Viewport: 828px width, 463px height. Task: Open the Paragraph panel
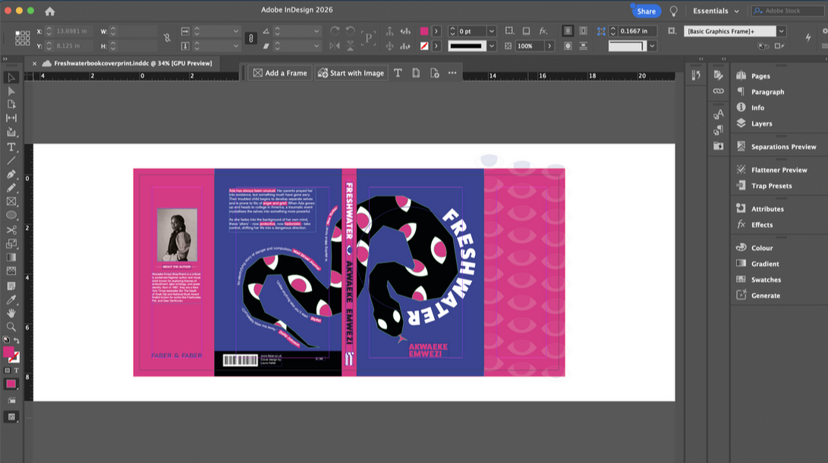point(767,92)
